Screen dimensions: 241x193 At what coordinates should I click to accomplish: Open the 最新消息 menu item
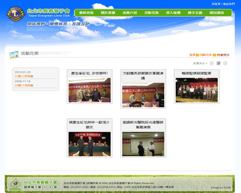[x=86, y=13]
